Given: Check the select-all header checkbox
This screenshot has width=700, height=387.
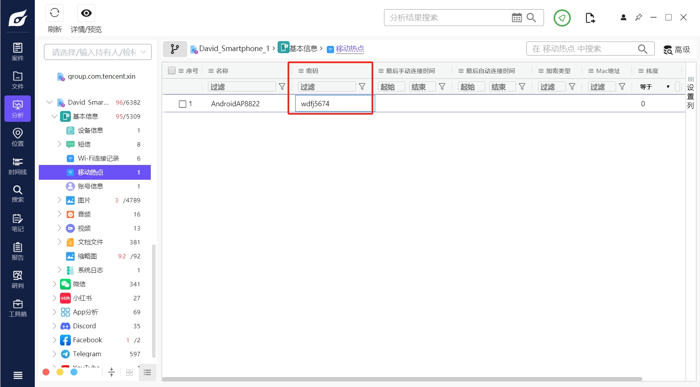Looking at the screenshot, I should pos(172,71).
